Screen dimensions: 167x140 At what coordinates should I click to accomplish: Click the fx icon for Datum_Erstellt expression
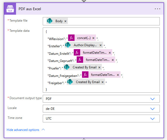pyautogui.click(x=77, y=53)
